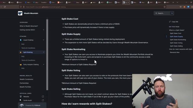Reload the page with browser refresh icon
Screen dimensions: 193x108
click(x=5, y=7)
